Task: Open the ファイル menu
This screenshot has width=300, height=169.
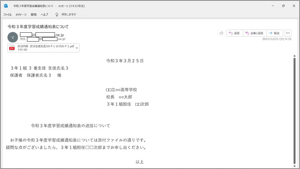Action: pyautogui.click(x=7, y=15)
